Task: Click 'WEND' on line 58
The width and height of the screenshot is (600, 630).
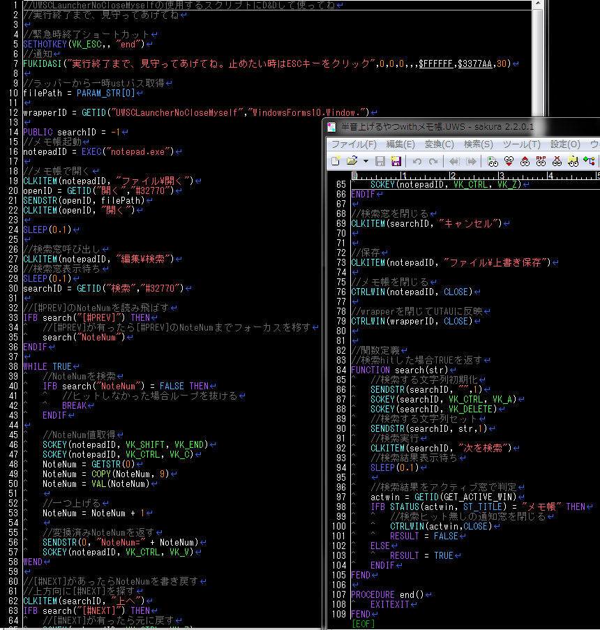Action: pyautogui.click(x=33, y=562)
